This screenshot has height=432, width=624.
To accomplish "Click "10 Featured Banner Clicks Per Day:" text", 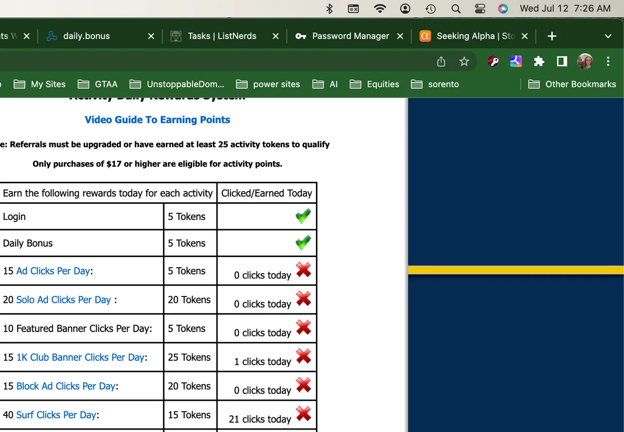I will pyautogui.click(x=78, y=329).
